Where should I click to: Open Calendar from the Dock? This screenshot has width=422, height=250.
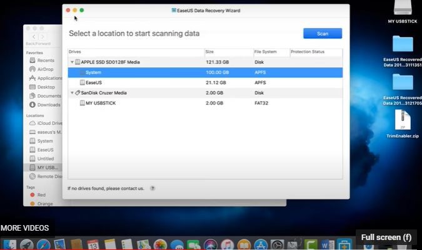(93, 244)
